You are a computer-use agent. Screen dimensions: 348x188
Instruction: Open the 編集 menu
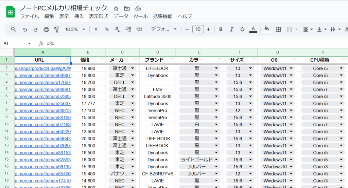tap(49, 16)
